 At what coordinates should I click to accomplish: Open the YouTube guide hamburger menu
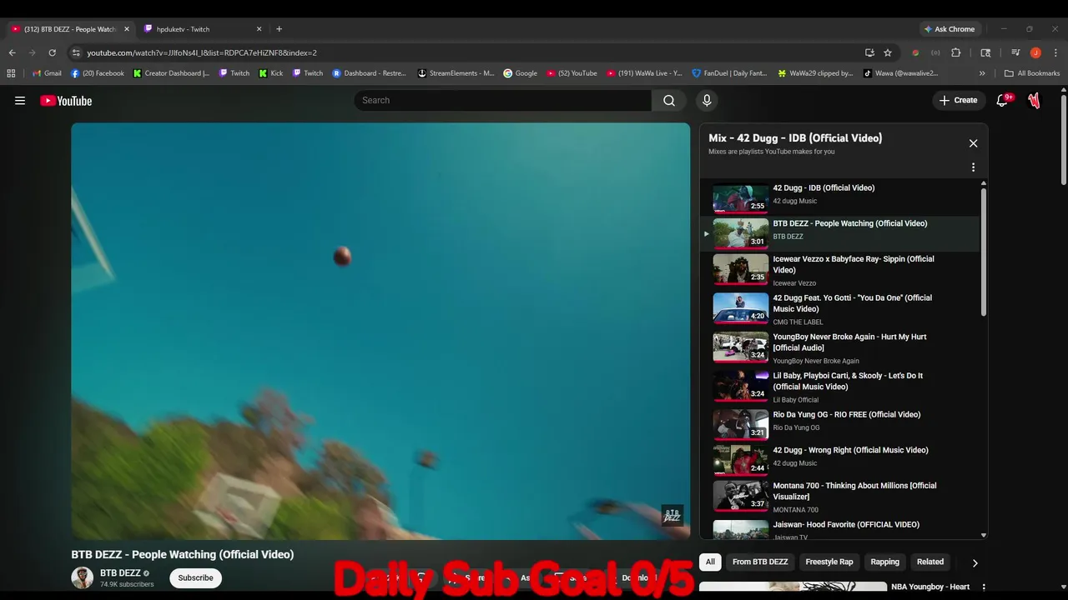tap(20, 101)
